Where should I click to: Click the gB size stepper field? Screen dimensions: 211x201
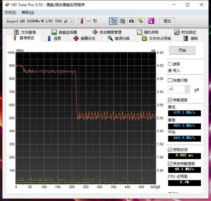(x=176, y=89)
